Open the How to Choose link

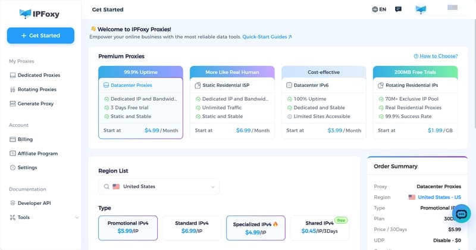coord(439,56)
